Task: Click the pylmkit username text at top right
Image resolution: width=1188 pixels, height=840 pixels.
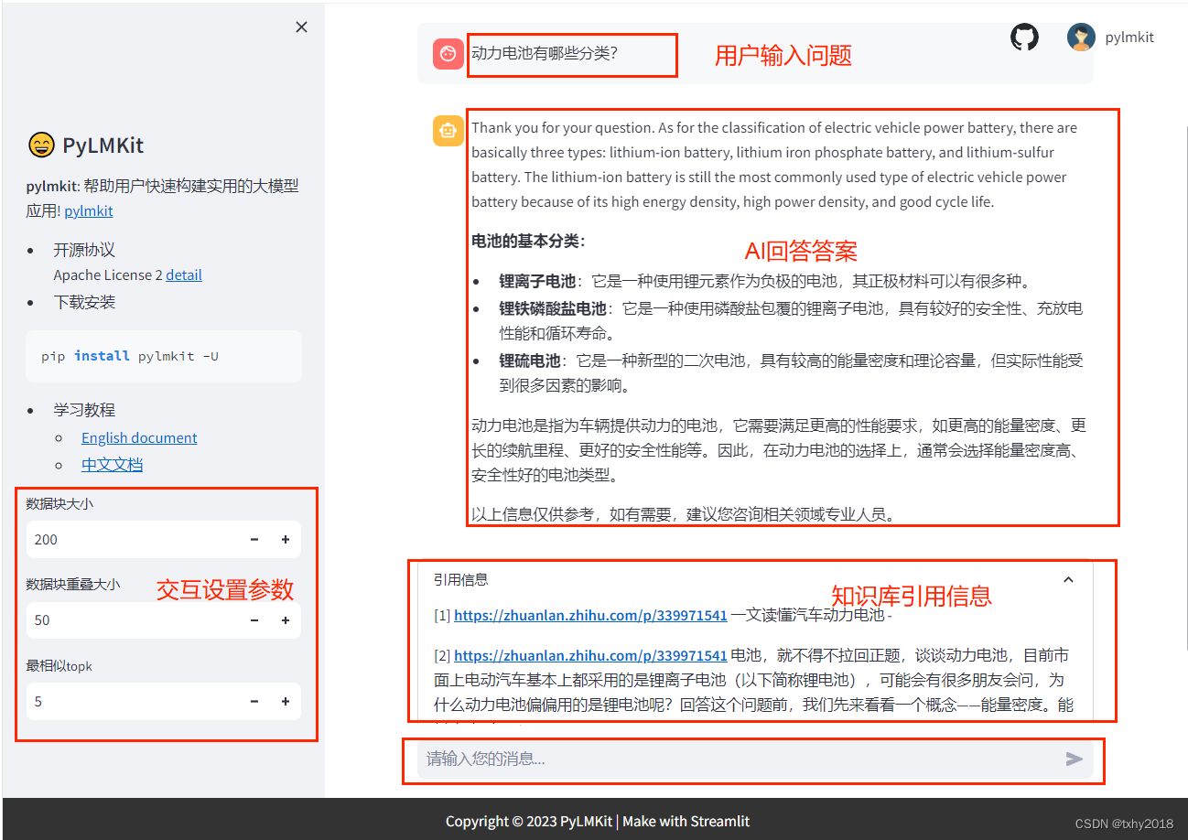Action: [1129, 38]
